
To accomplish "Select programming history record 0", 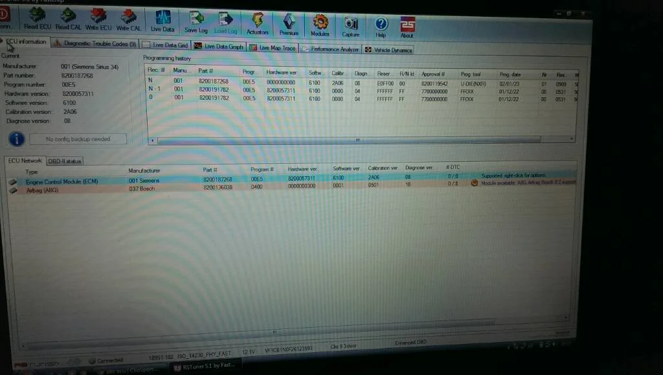I will pos(363,98).
